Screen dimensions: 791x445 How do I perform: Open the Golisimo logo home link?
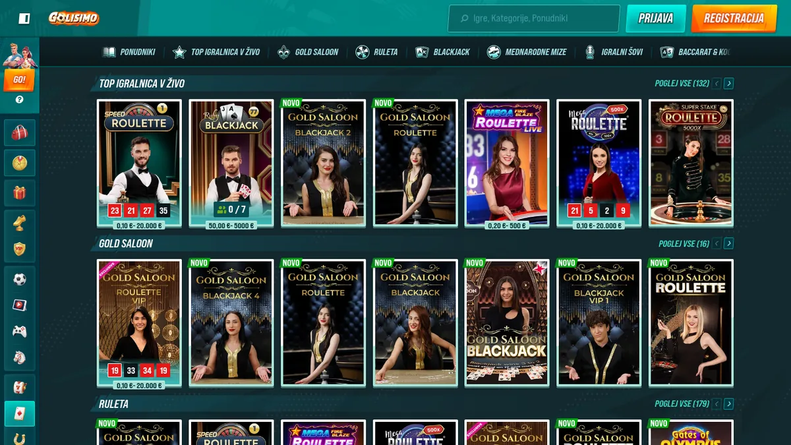click(74, 18)
